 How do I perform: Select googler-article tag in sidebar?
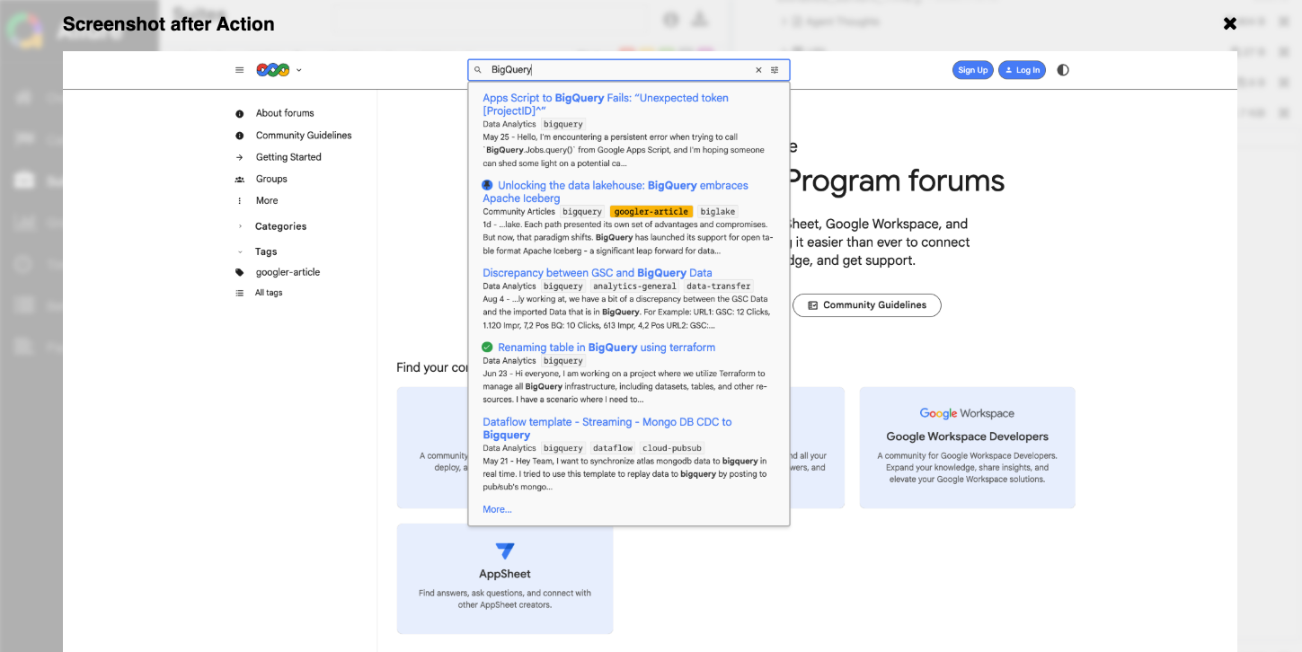click(x=288, y=272)
